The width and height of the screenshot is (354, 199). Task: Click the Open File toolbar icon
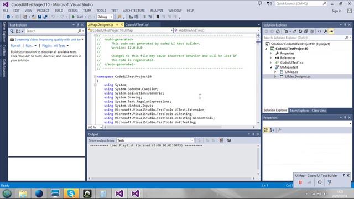[34, 17]
